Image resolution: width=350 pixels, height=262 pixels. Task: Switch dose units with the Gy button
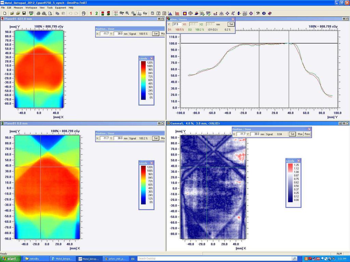(145, 13)
